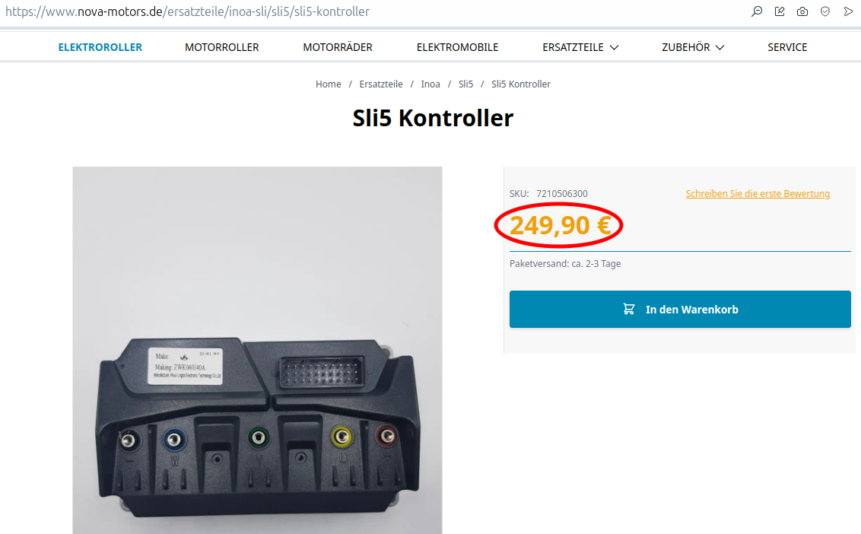This screenshot has width=861, height=534.
Task: Expand the Zubehör menu chevron
Action: [720, 48]
